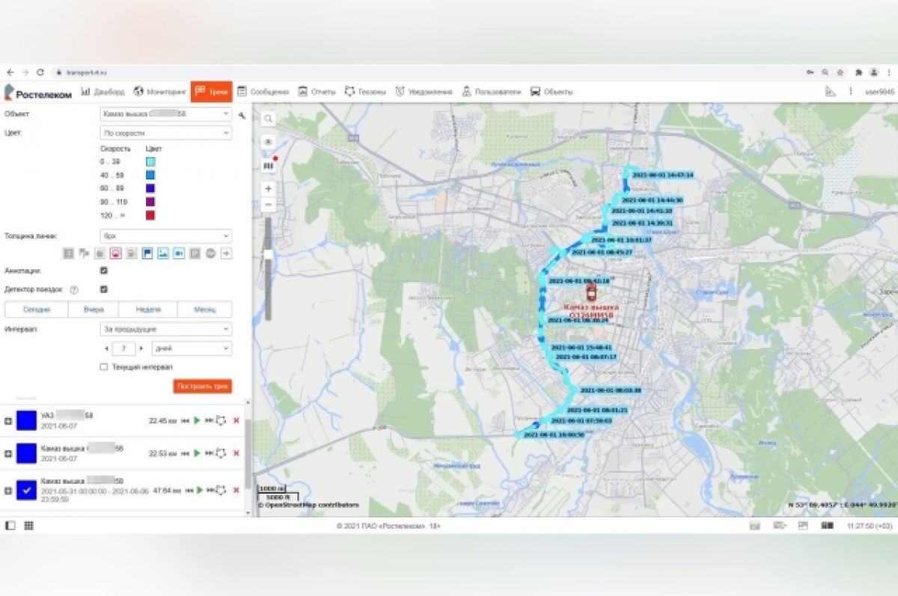Toggle the Аннотации checkbox
This screenshot has width=898, height=596.
[104, 271]
